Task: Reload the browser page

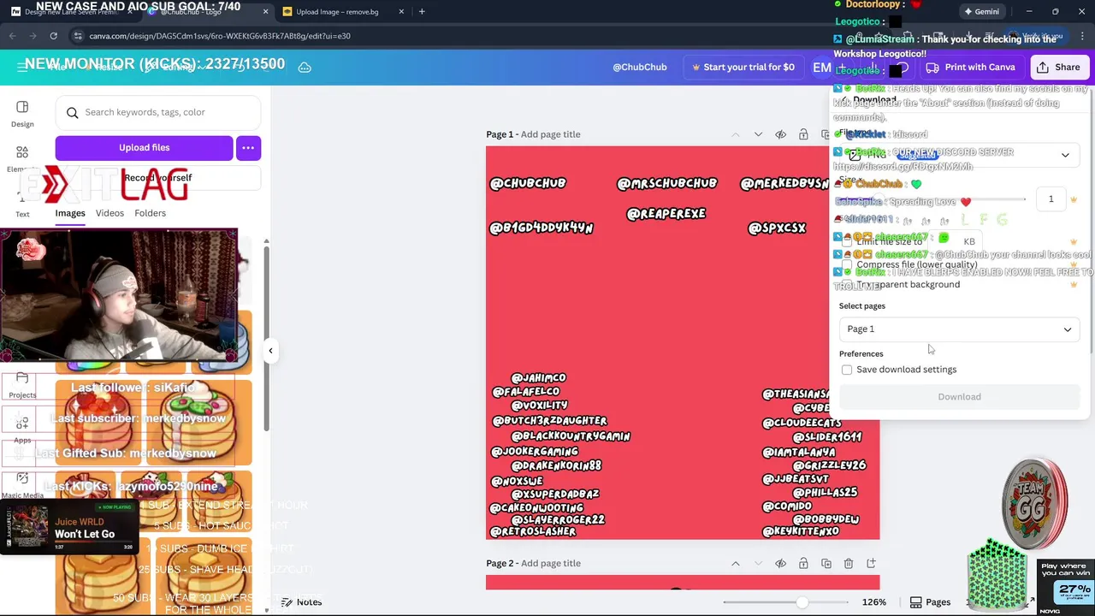Action: (53, 36)
